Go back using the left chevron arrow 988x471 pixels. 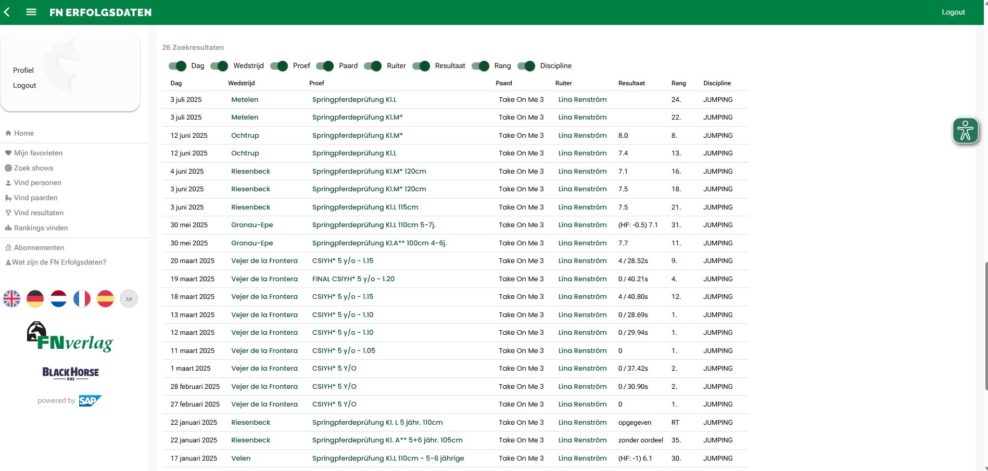pos(7,12)
